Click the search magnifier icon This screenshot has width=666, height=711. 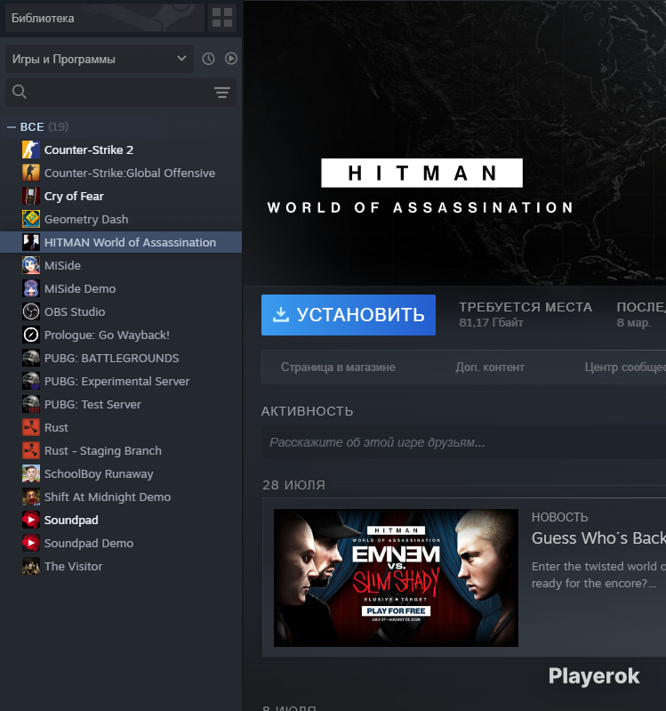tap(19, 92)
